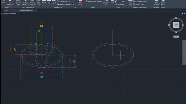
Task: Open Define Attributes
Action: [25, 3]
